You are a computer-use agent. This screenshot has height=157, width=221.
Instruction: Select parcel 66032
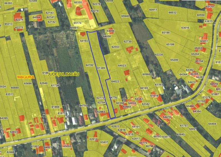pos(173,13)
